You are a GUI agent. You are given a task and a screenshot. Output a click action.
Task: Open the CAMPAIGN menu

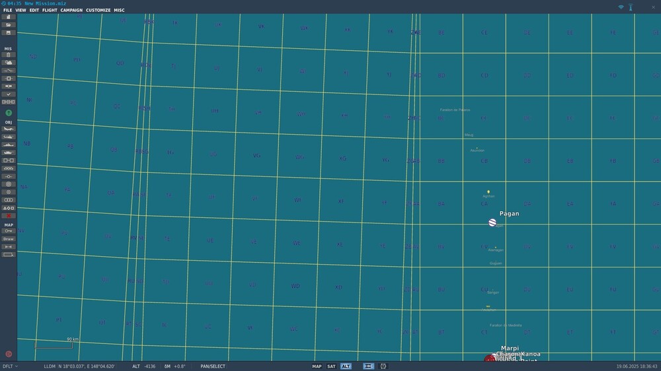(71, 10)
